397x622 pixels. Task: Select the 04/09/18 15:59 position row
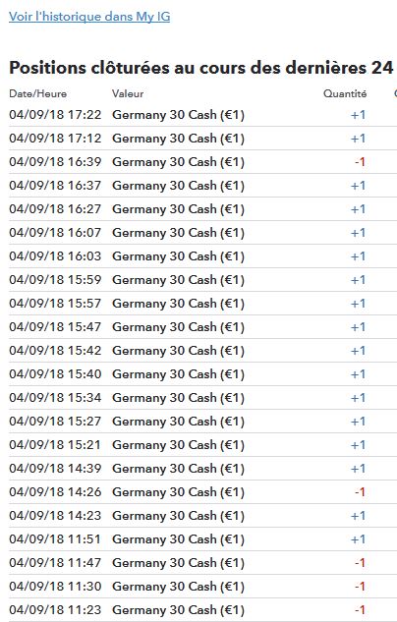click(x=202, y=280)
